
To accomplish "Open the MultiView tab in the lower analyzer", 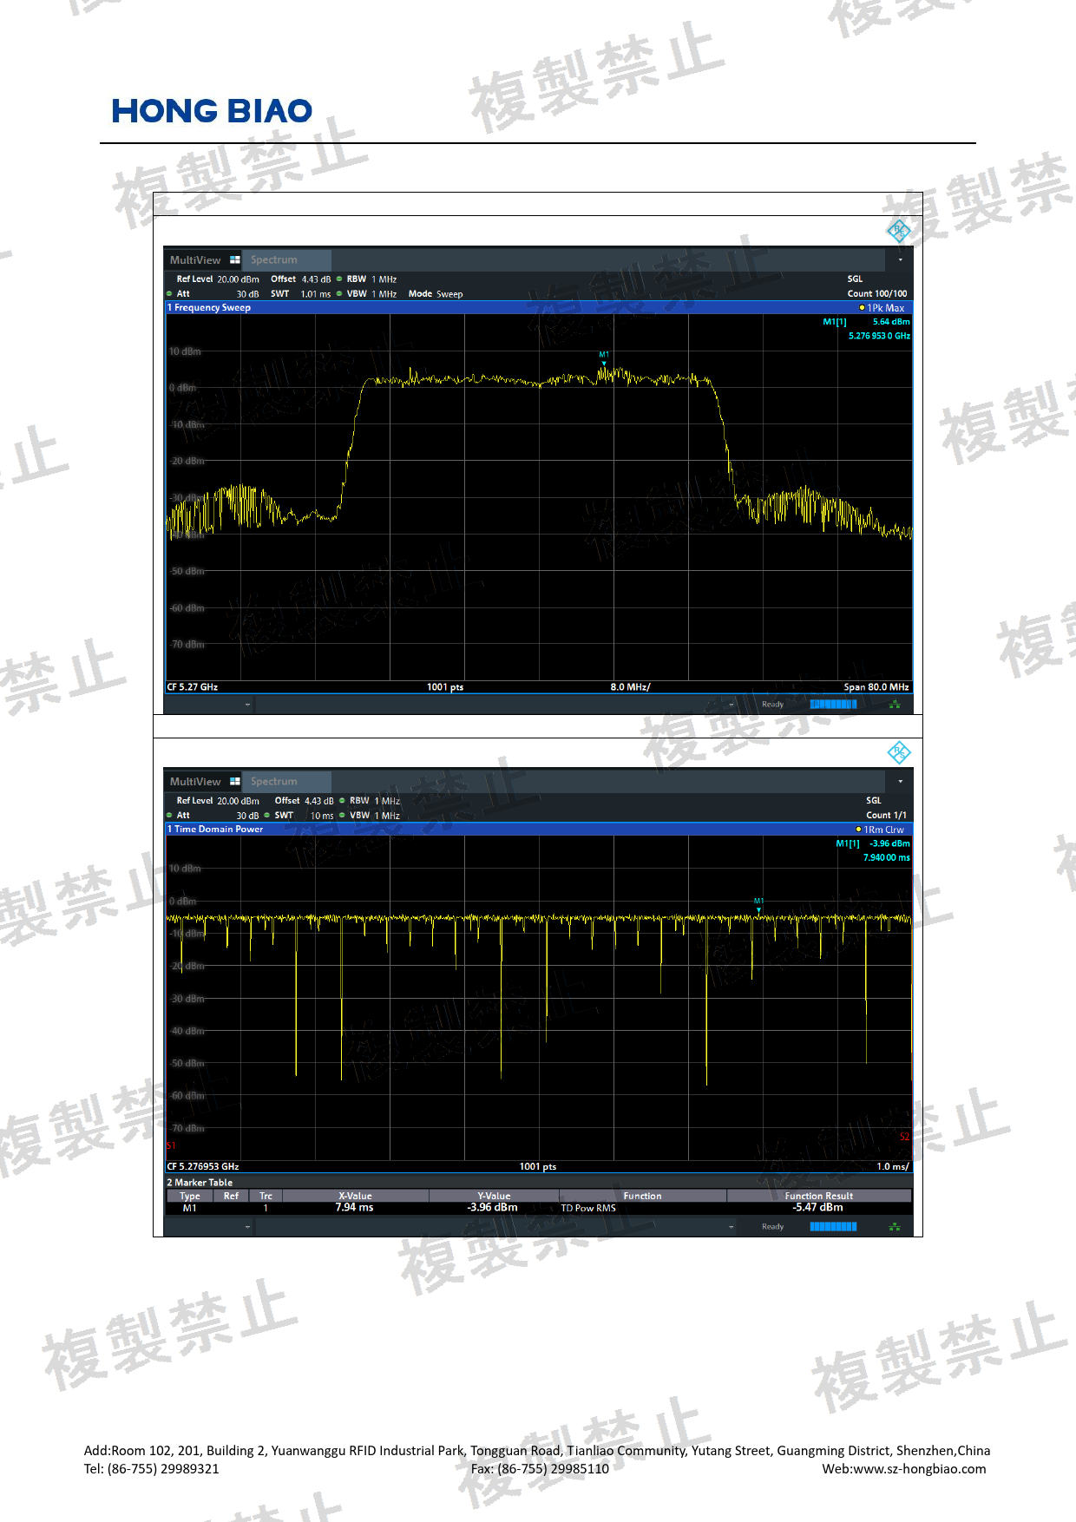I will (x=204, y=781).
